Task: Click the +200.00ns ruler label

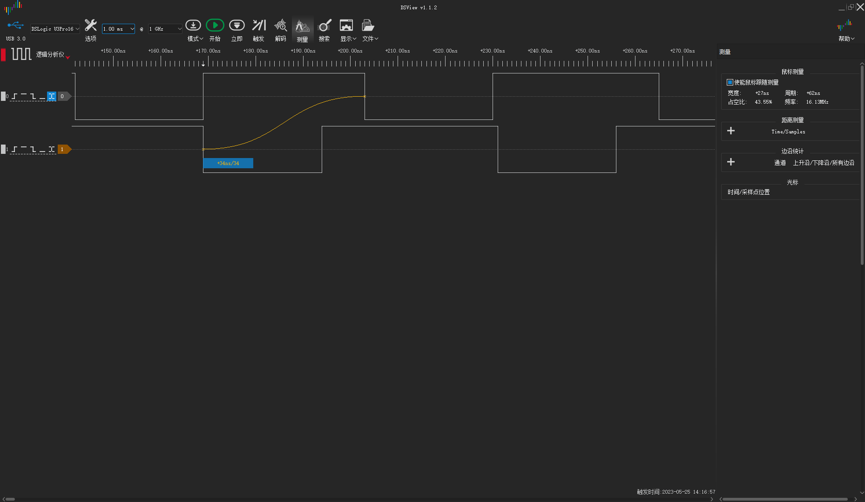Action: [350, 51]
